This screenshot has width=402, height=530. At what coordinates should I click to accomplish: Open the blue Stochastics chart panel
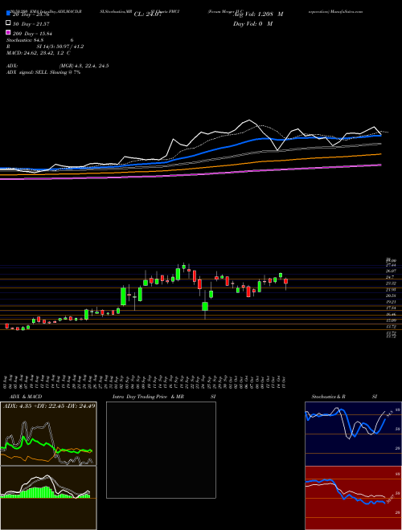click(353, 434)
